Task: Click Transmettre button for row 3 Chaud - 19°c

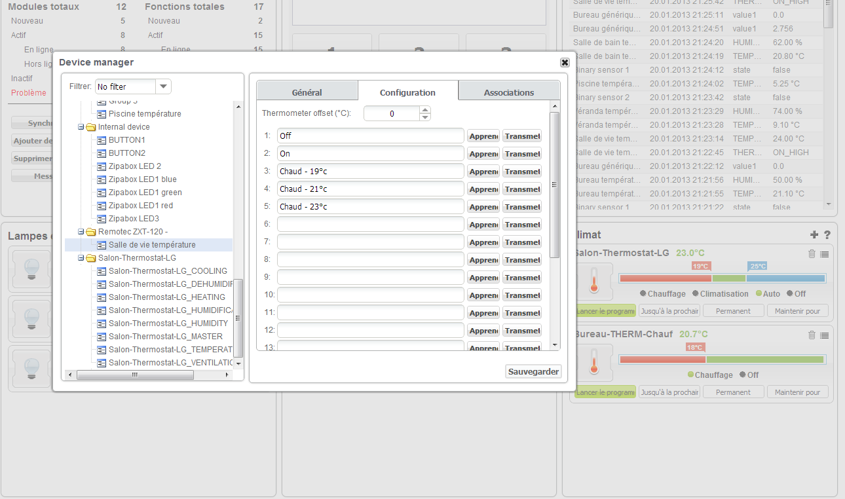Action: 522,172
